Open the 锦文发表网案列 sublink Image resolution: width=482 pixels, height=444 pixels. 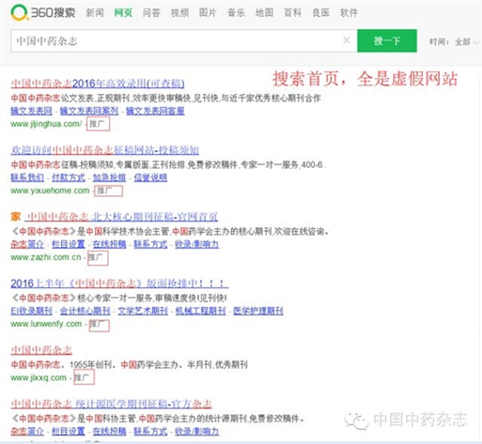[89, 111]
